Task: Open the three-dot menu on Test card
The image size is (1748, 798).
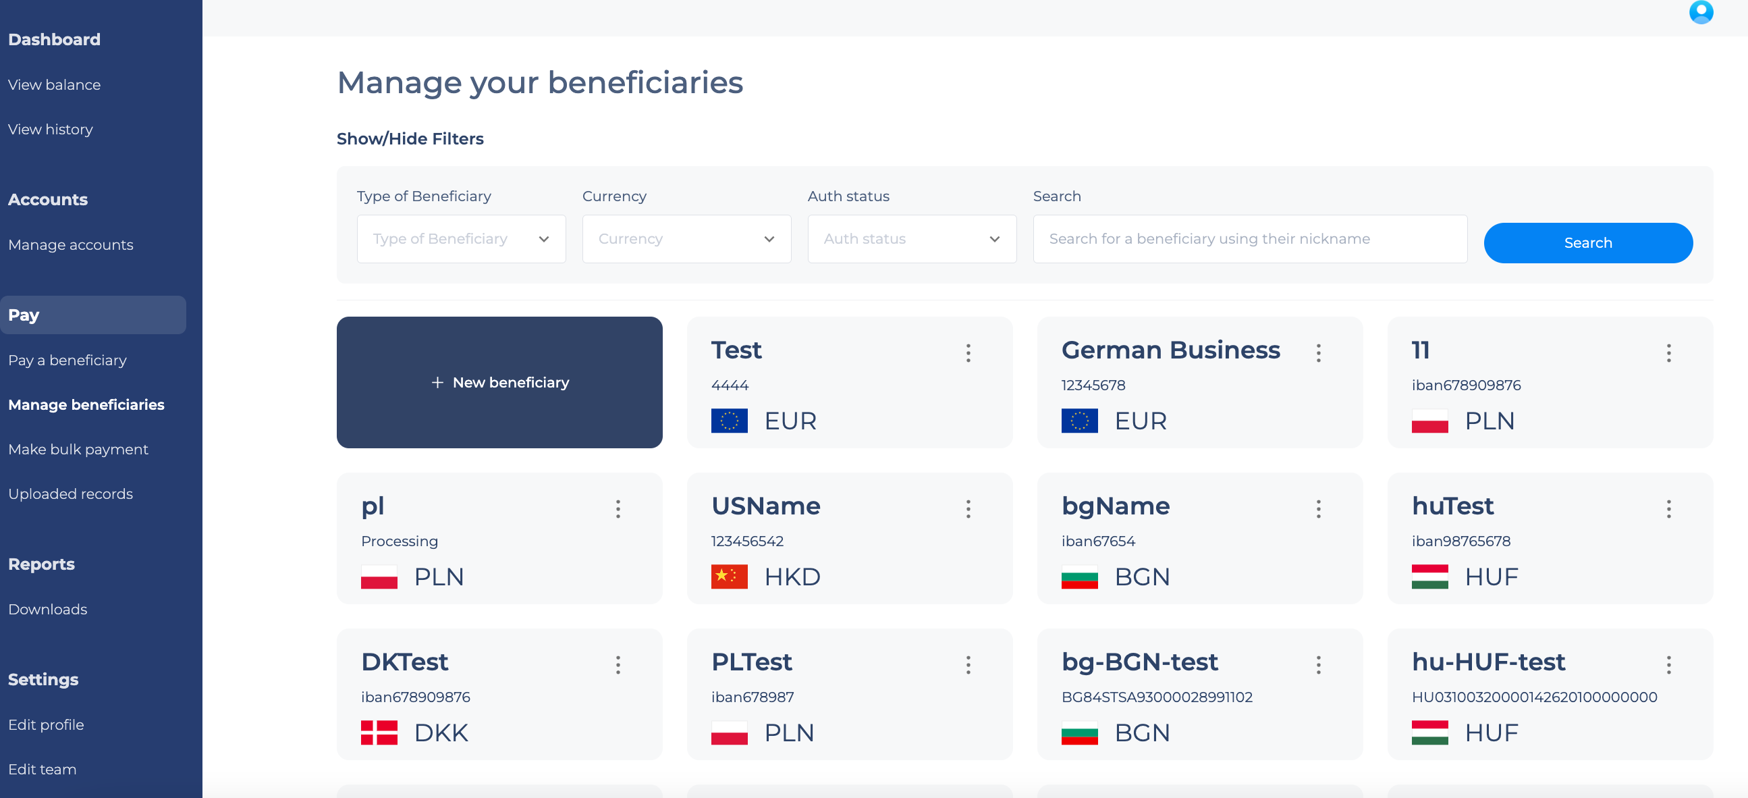Action: click(x=968, y=353)
